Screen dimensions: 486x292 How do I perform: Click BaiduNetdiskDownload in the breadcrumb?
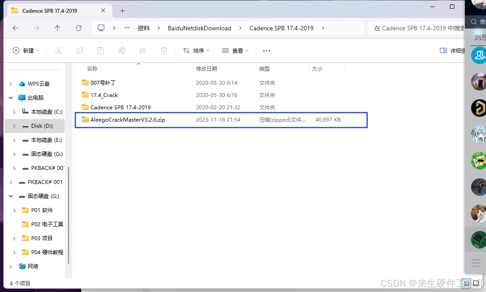tap(199, 28)
